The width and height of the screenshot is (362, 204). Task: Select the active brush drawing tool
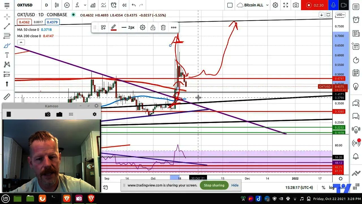pyautogui.click(x=7, y=46)
